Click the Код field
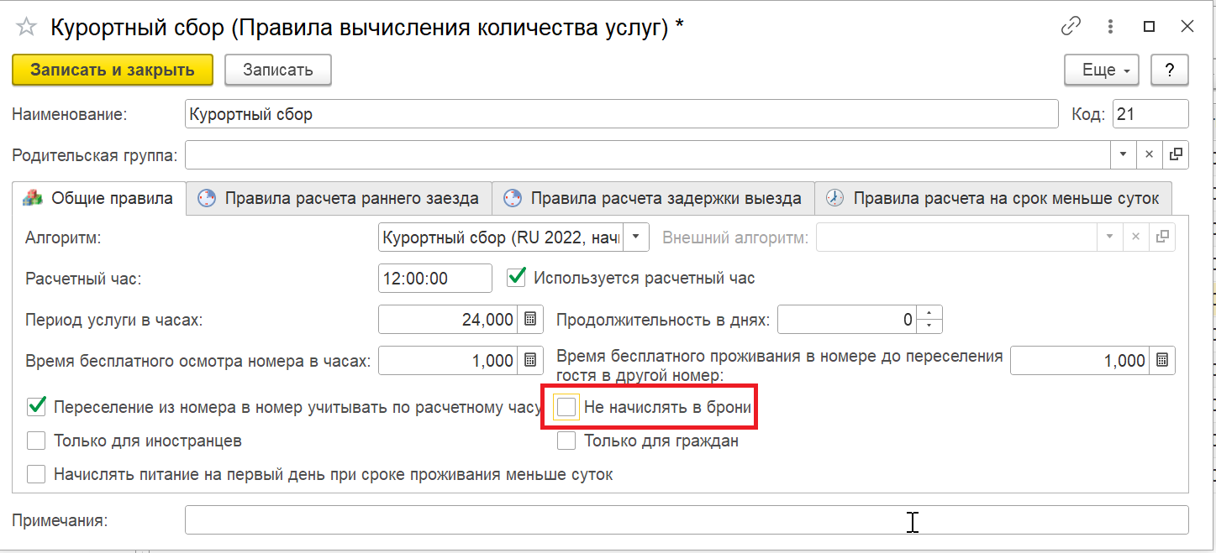This screenshot has height=553, width=1216. [1150, 114]
